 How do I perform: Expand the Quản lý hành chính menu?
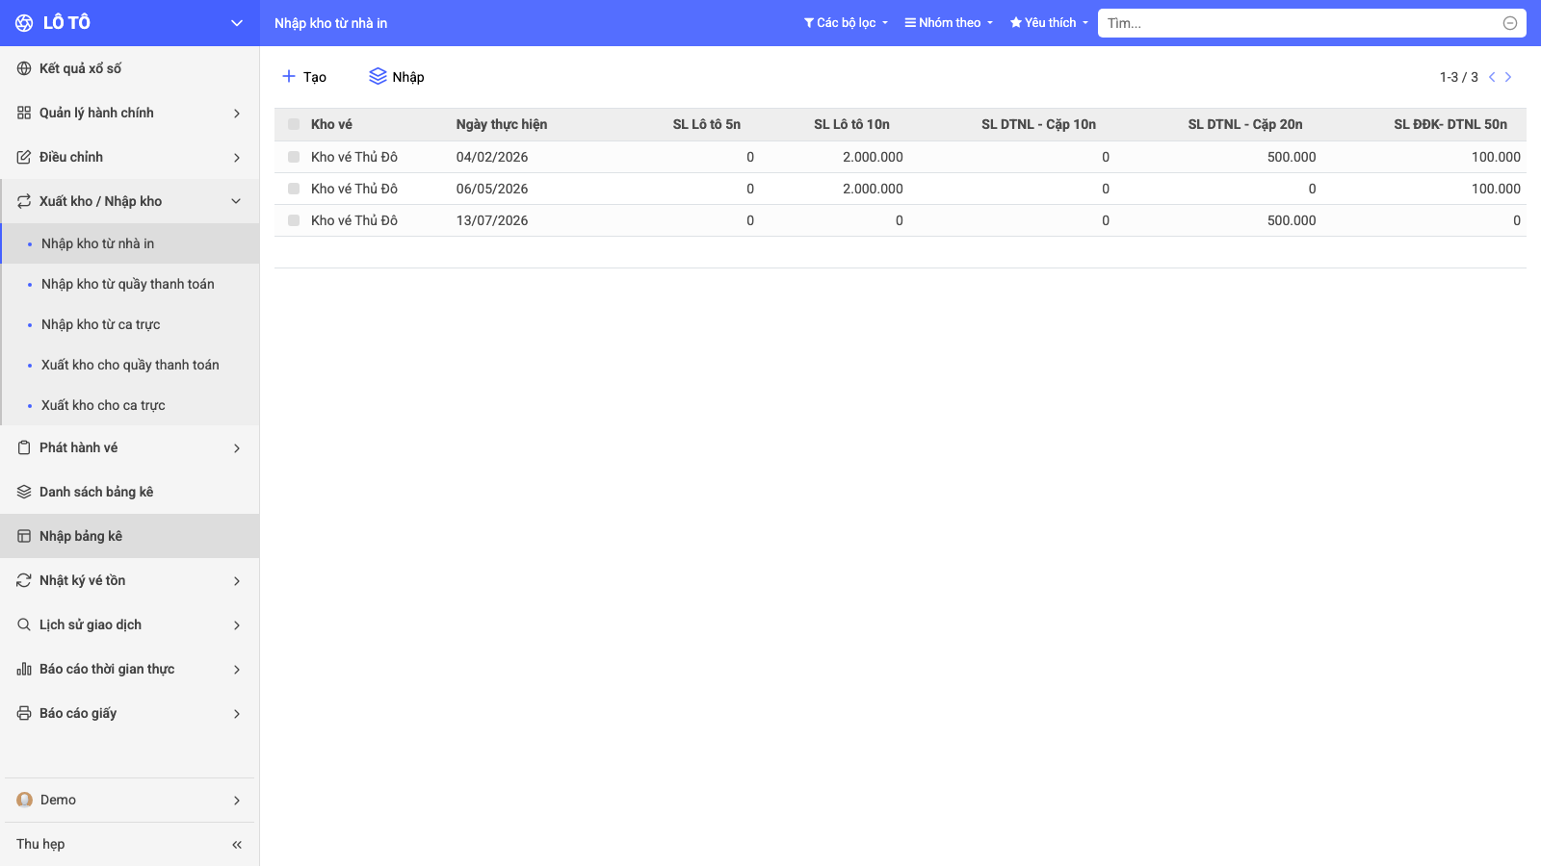click(x=130, y=113)
